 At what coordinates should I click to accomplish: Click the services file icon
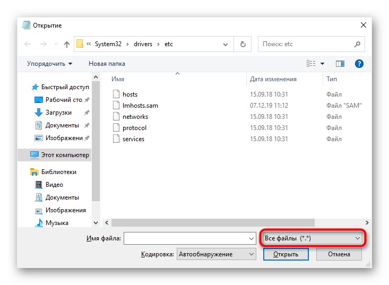point(116,139)
